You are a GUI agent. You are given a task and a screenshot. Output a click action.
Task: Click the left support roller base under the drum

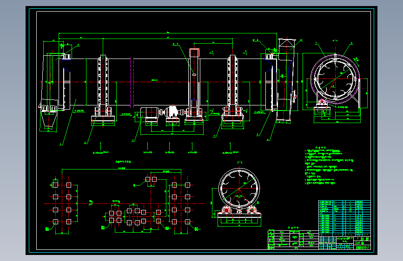click(103, 119)
